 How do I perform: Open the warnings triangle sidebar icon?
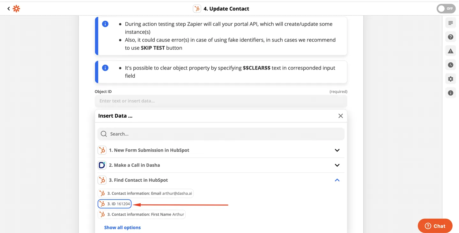point(450,51)
